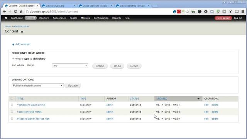Click delete for Fusce convallis metus
This screenshot has width=247, height=139.
[215, 112]
